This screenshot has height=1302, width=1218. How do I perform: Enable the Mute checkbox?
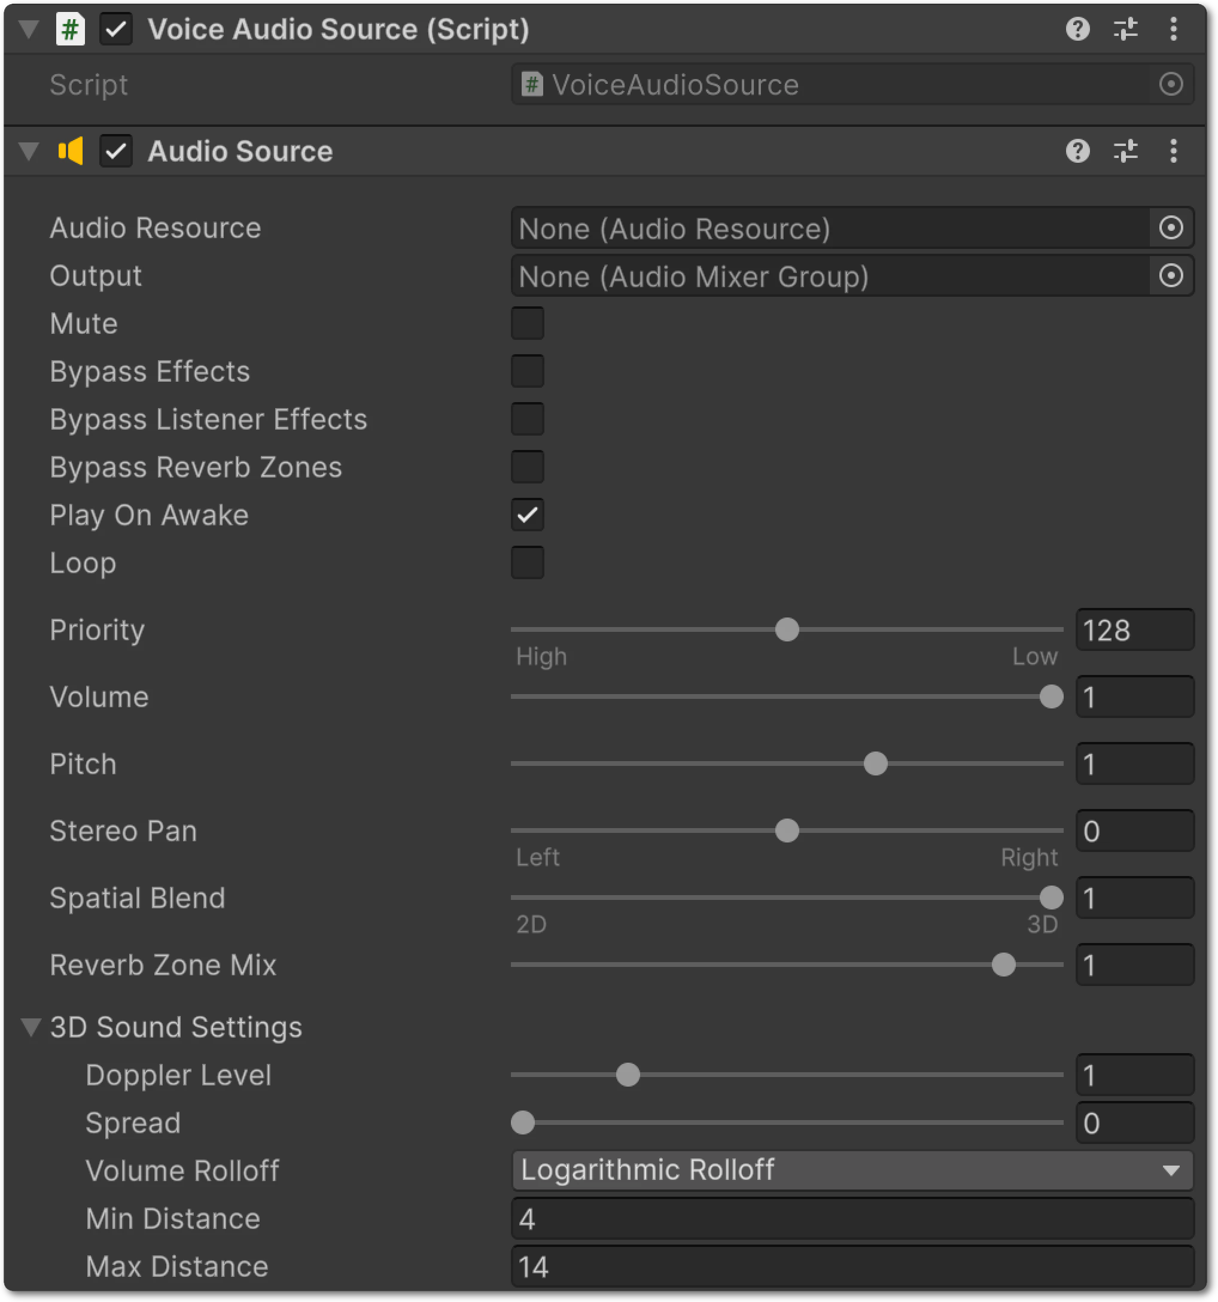(x=527, y=323)
